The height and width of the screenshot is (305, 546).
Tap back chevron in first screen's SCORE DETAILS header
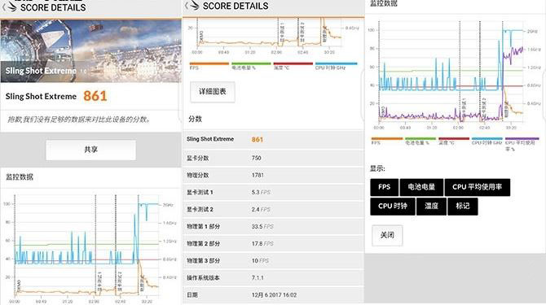coord(4,7)
